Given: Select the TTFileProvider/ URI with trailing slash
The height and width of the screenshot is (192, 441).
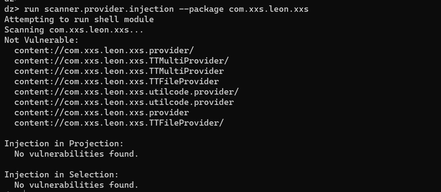Looking at the screenshot, I should (x=119, y=123).
